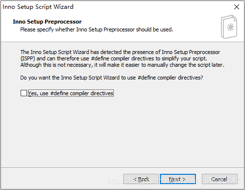The height and width of the screenshot is (190, 245).
Task: Proceed with the "Next >" button
Action: click(x=178, y=179)
